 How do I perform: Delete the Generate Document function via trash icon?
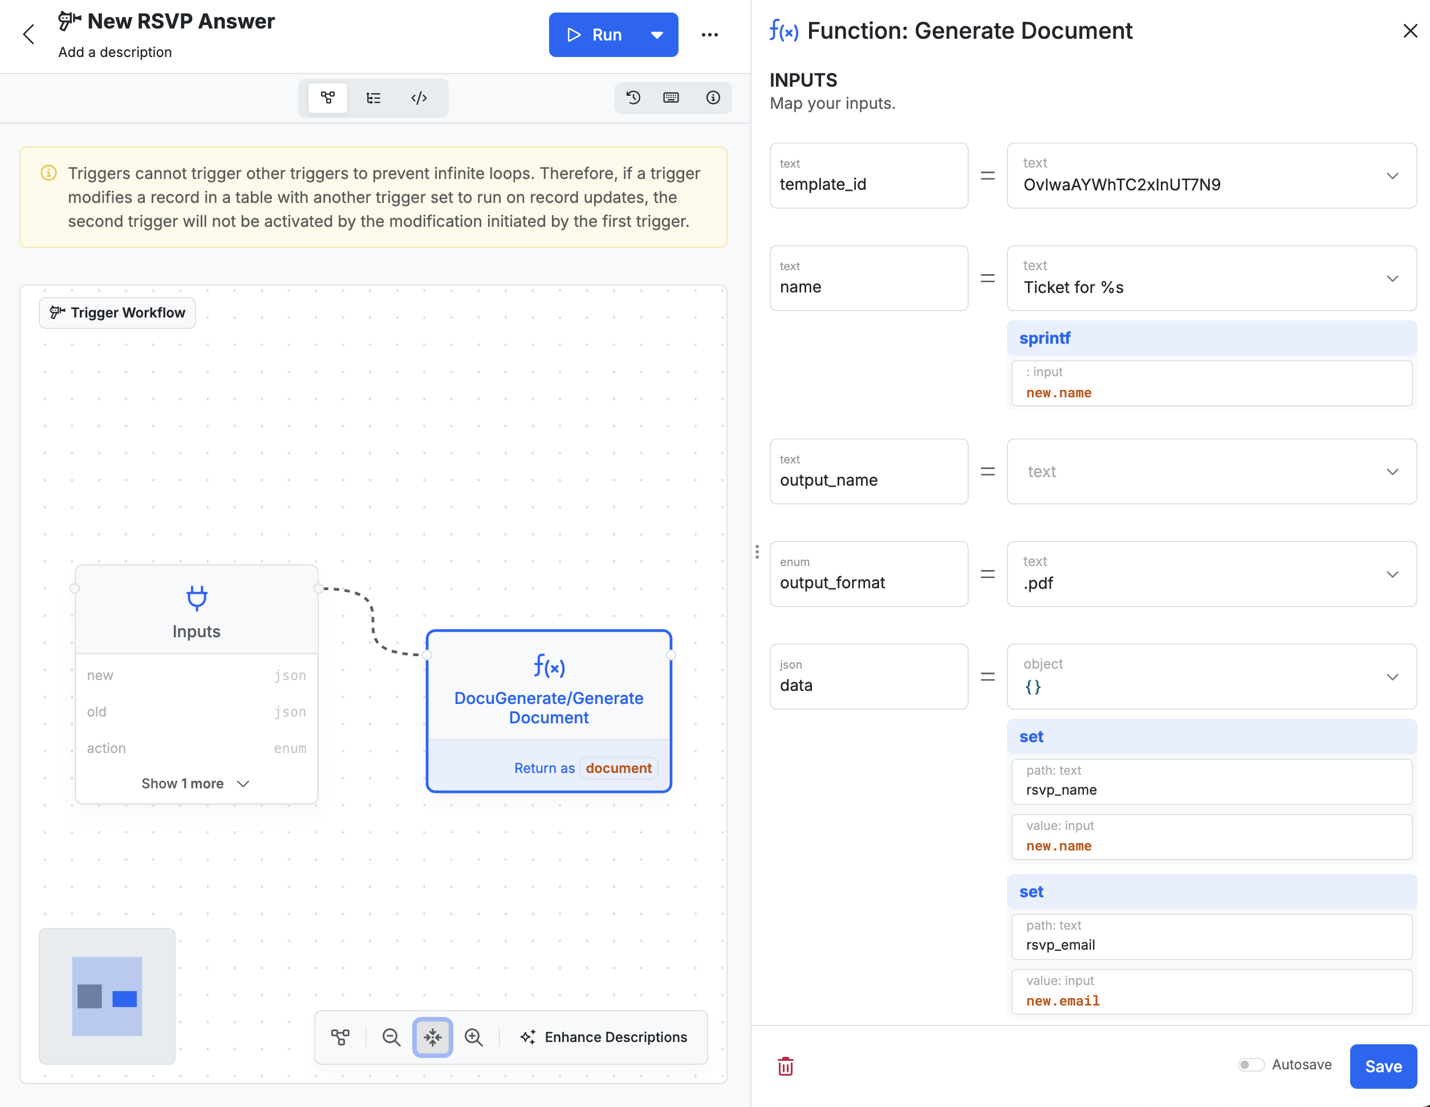[x=785, y=1067]
